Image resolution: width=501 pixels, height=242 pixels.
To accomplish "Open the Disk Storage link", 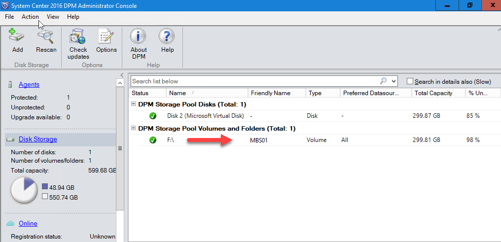I will 38,139.
